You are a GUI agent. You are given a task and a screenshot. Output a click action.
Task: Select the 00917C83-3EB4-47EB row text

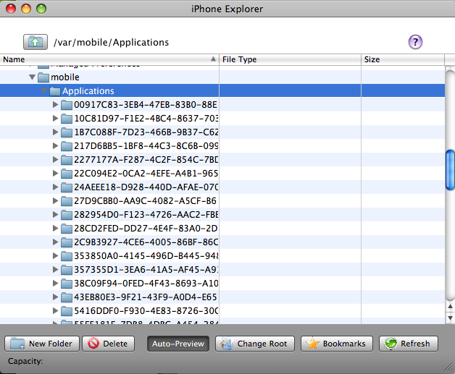pyautogui.click(x=146, y=105)
